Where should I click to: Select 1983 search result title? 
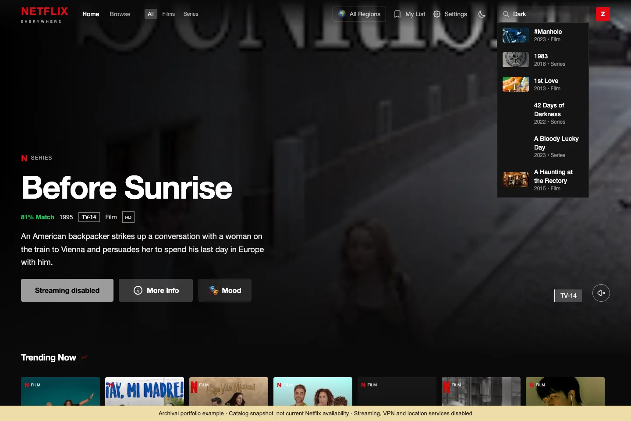pos(541,56)
